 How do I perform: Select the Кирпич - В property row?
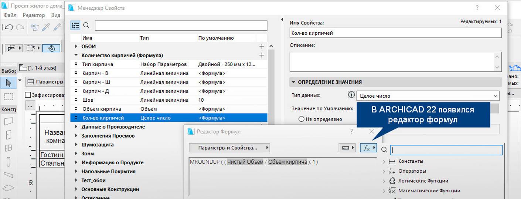pos(168,73)
